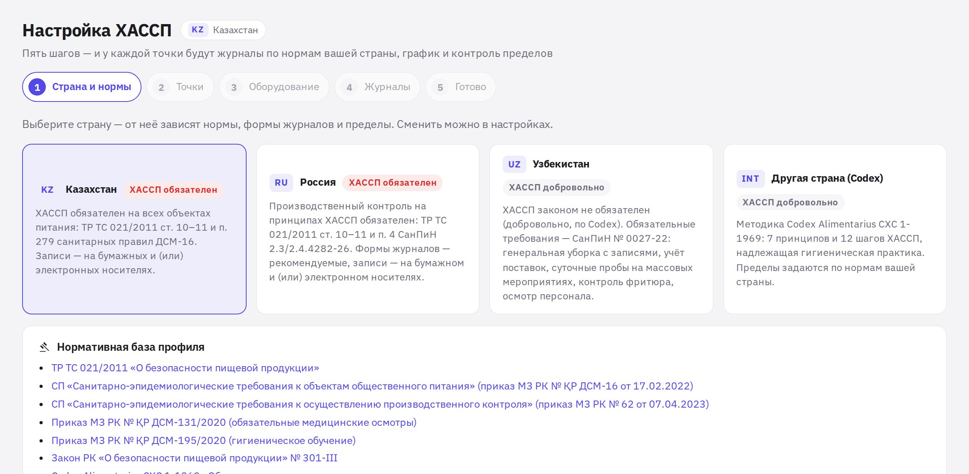This screenshot has height=474, width=969.
Task: Click step number 1 circle
Action: pos(37,87)
